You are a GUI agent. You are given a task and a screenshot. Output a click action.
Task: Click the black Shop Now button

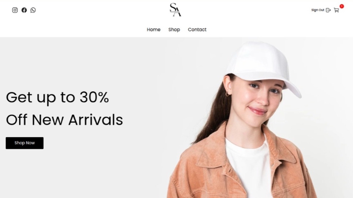(25, 143)
